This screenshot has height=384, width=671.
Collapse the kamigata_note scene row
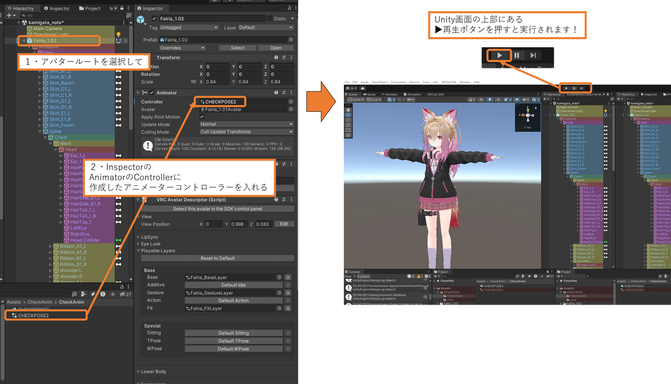[17, 22]
